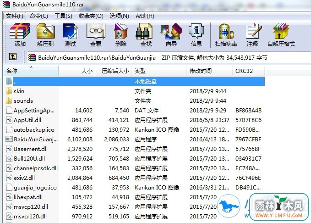Click the msvcp120.dll file icon
The image size is (311, 223).
[9, 206]
